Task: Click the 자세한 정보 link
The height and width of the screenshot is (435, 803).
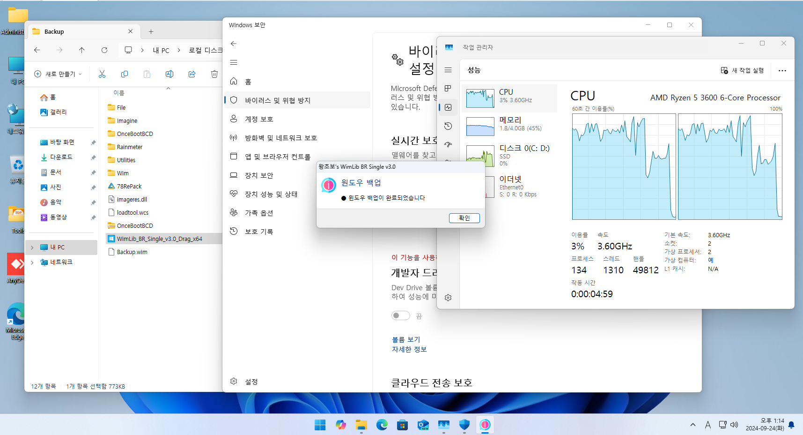Action: point(409,349)
